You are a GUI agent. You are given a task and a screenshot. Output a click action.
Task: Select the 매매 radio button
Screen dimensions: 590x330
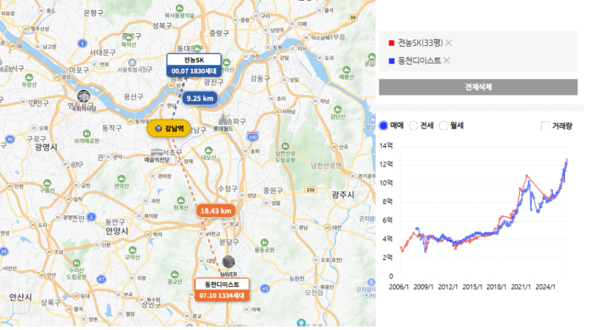point(383,126)
